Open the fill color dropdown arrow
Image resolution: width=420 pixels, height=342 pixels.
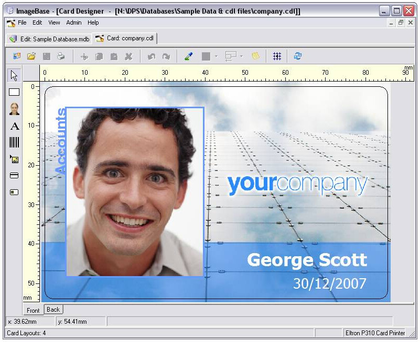click(217, 56)
